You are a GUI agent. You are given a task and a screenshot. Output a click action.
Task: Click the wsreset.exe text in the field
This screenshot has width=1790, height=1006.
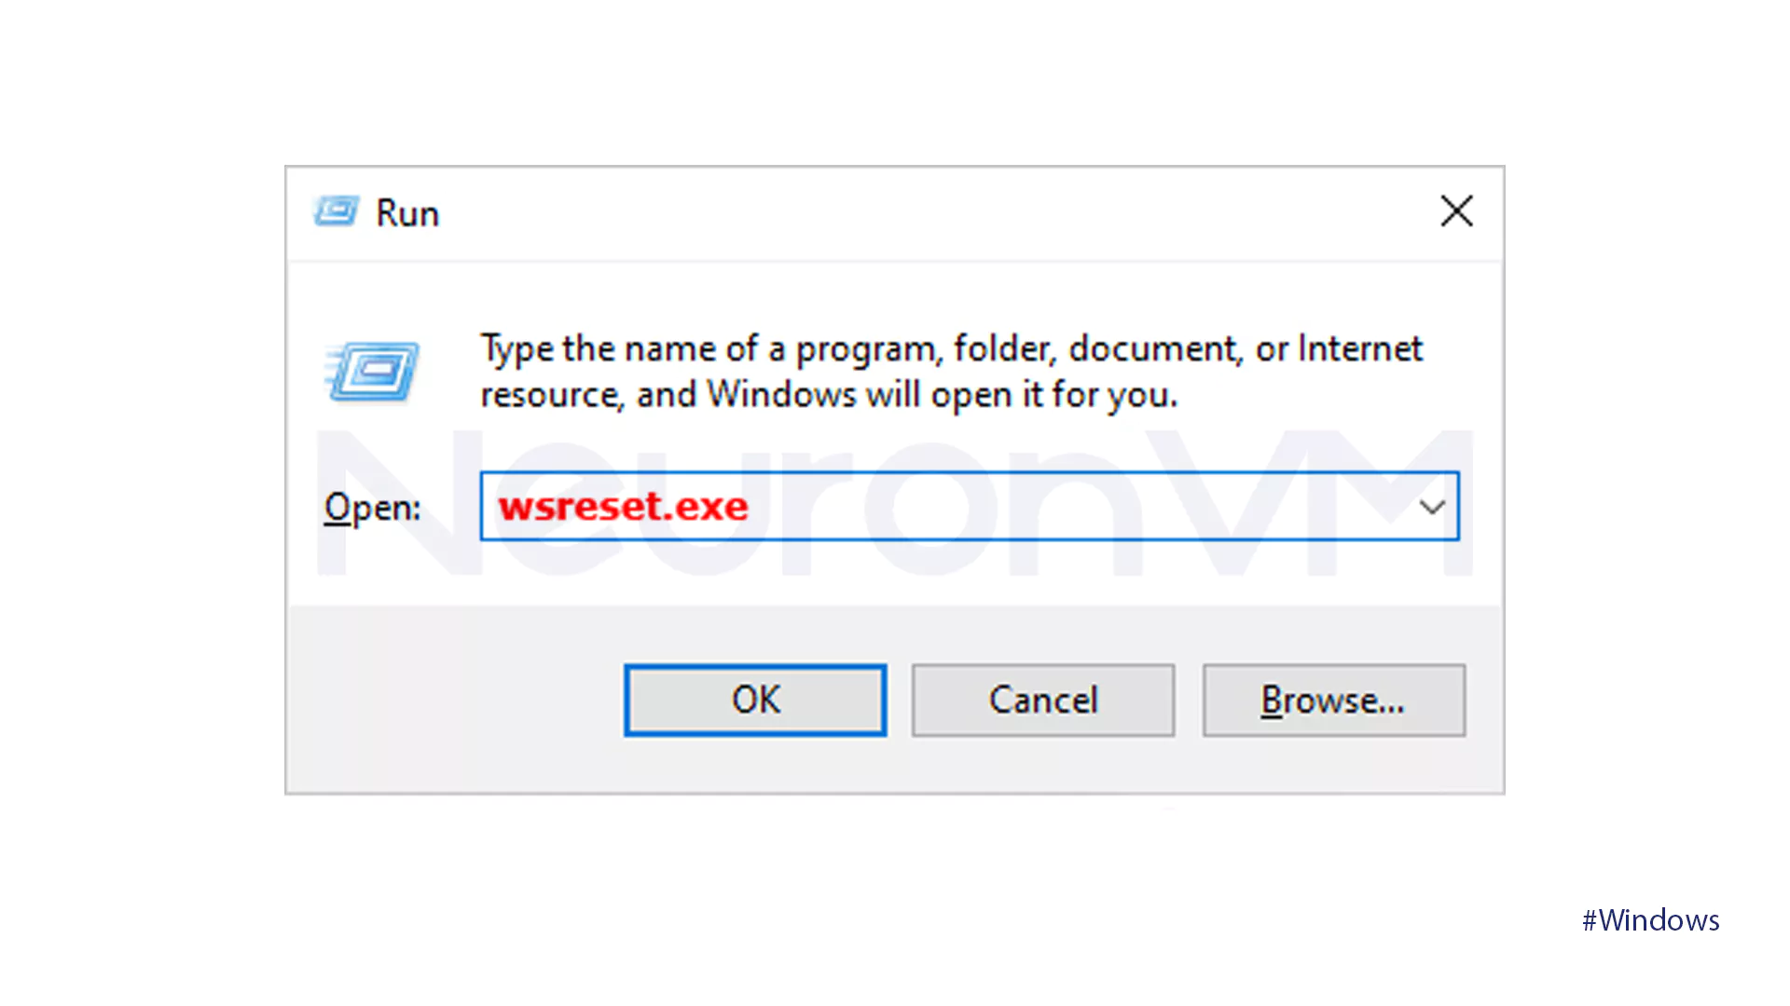point(623,507)
